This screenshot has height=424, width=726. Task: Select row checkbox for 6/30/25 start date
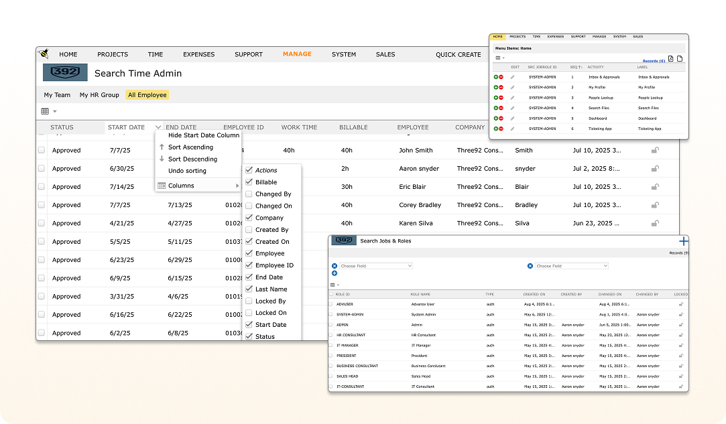tap(41, 169)
